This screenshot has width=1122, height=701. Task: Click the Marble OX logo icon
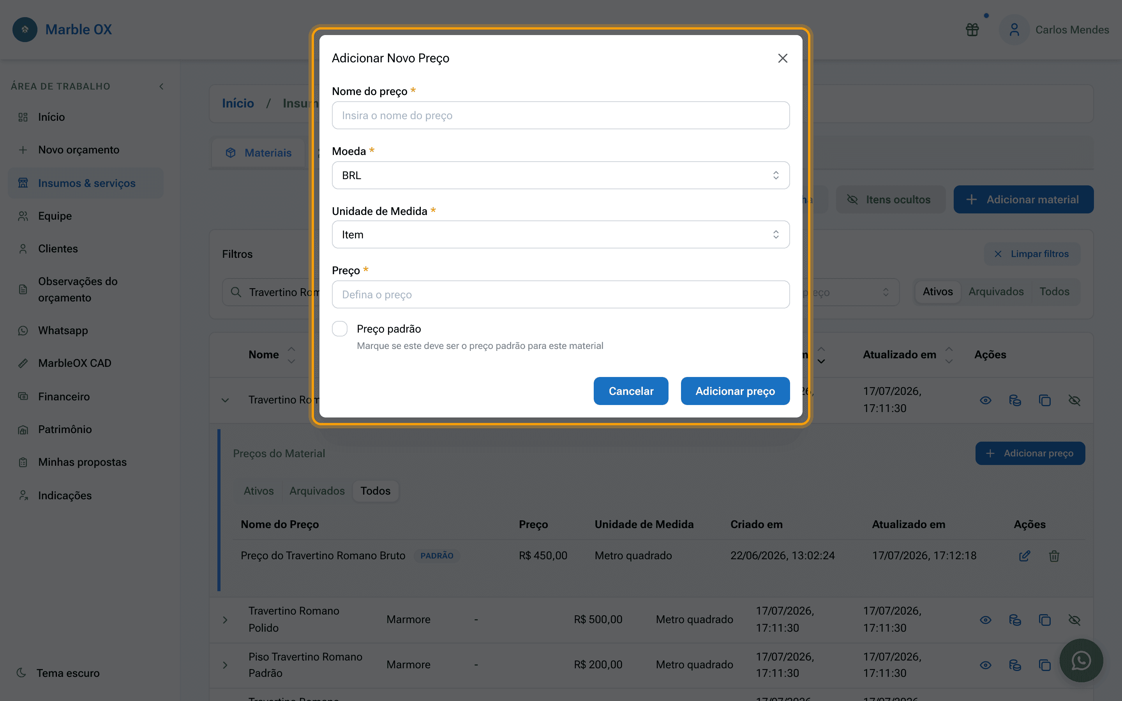pos(25,29)
